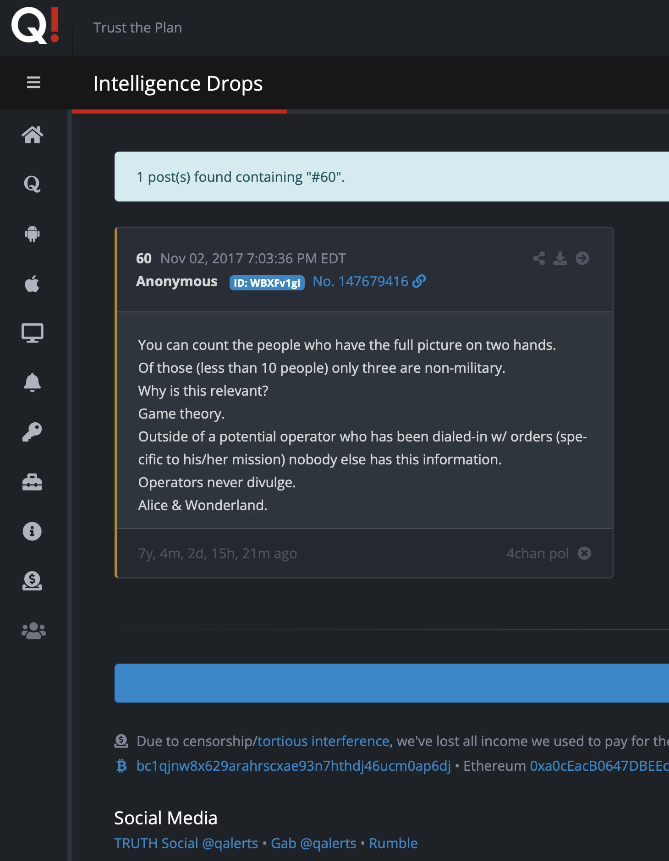This screenshot has width=669, height=861.
Task: Click post number 60 label
Action: click(x=144, y=258)
